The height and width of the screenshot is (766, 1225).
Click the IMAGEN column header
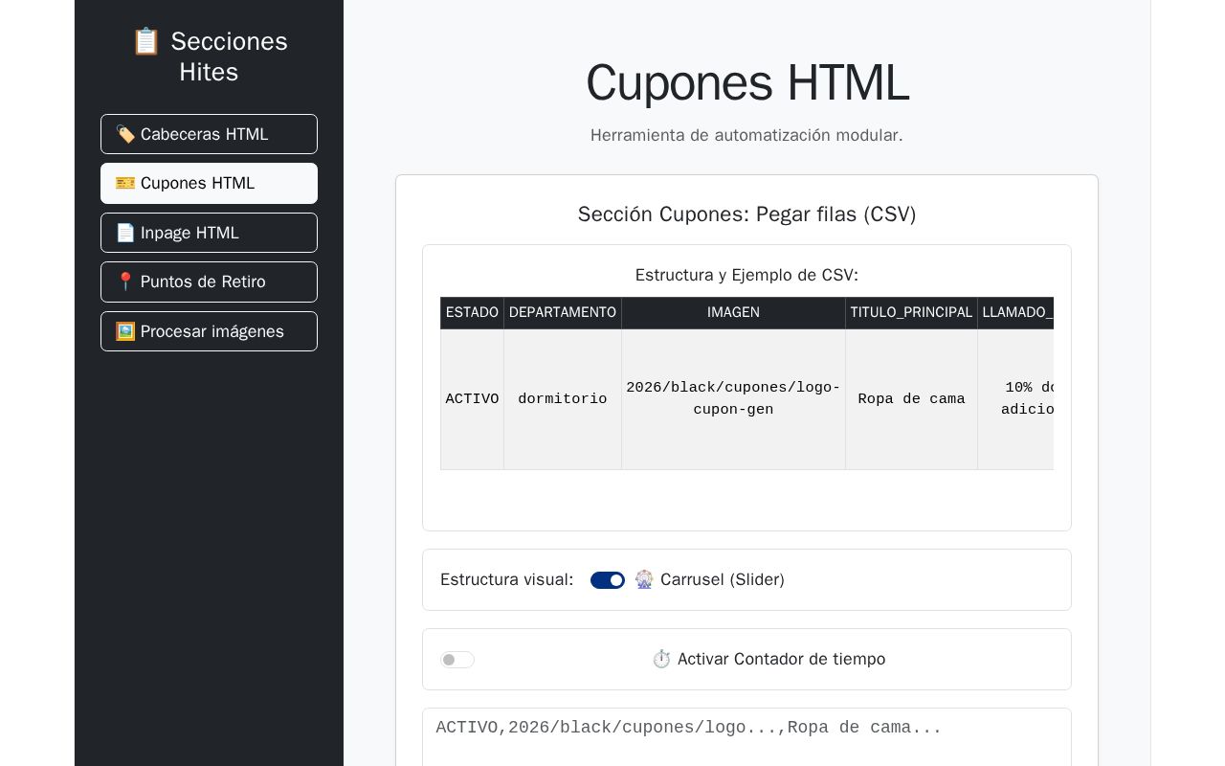click(733, 312)
